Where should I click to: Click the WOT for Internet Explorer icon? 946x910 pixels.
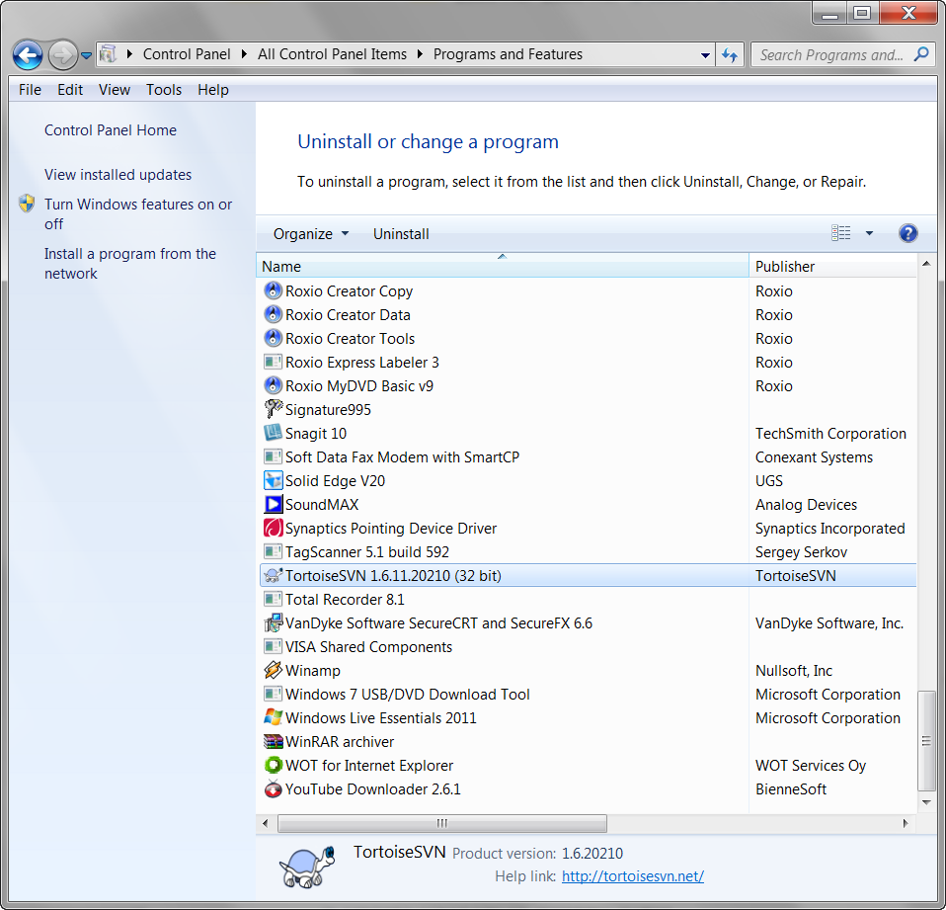(x=274, y=766)
